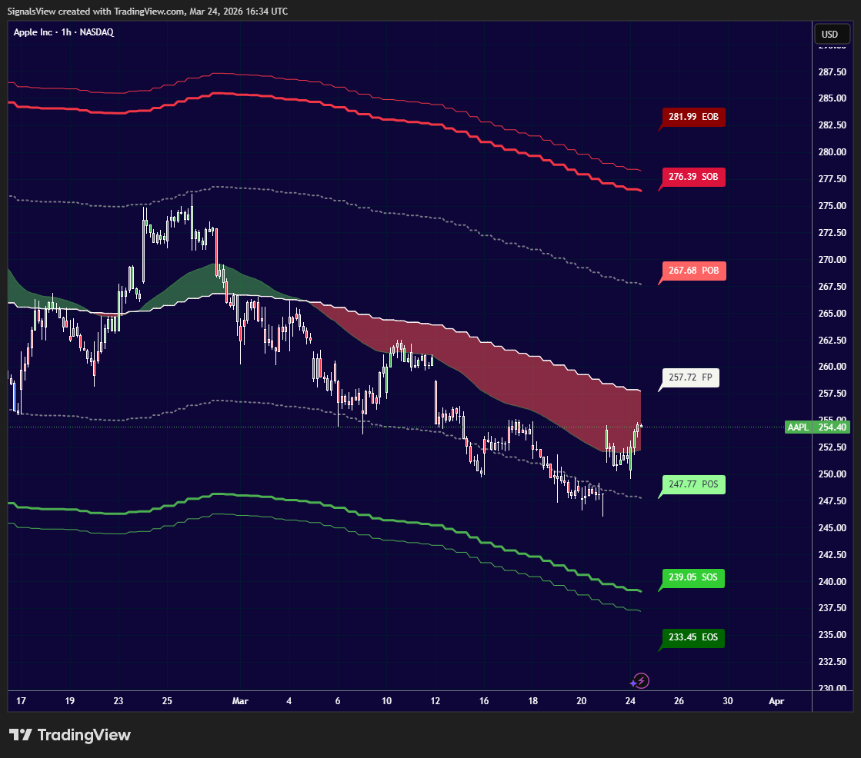Click the SignalsView attribution header text
The height and width of the screenshot is (758, 861).
tap(148, 11)
